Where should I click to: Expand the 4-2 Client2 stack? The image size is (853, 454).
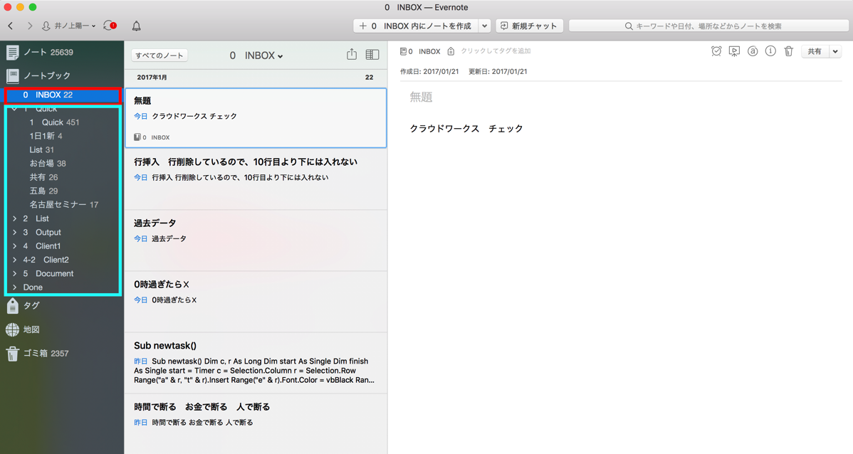pyautogui.click(x=15, y=260)
